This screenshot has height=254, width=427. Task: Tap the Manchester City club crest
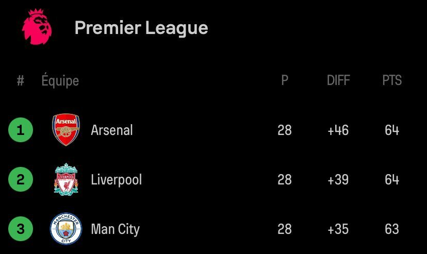click(x=66, y=228)
